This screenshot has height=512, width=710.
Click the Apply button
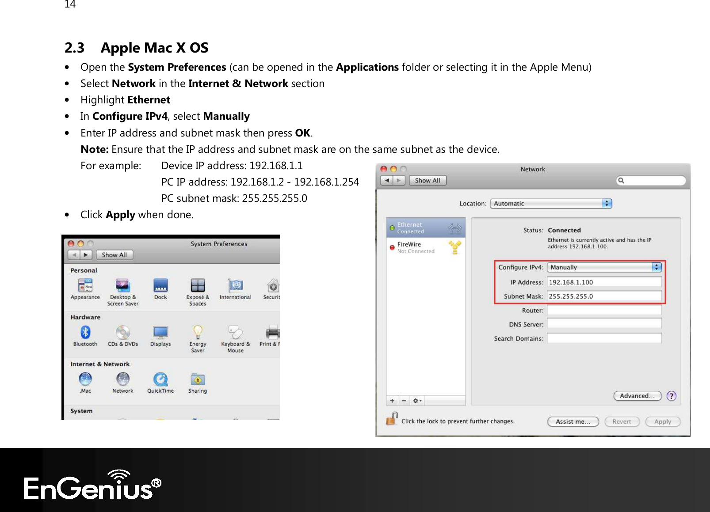tap(663, 421)
